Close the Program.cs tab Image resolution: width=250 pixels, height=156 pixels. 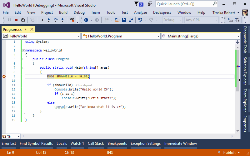coord(32,29)
